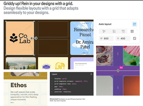Click the small link under Ethos paragraph

tap(12, 103)
